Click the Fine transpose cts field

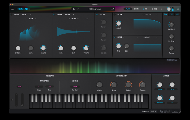50,87
